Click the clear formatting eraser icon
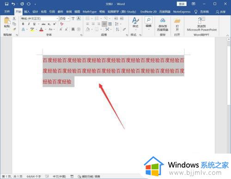231x179 pixels. coord(61,24)
